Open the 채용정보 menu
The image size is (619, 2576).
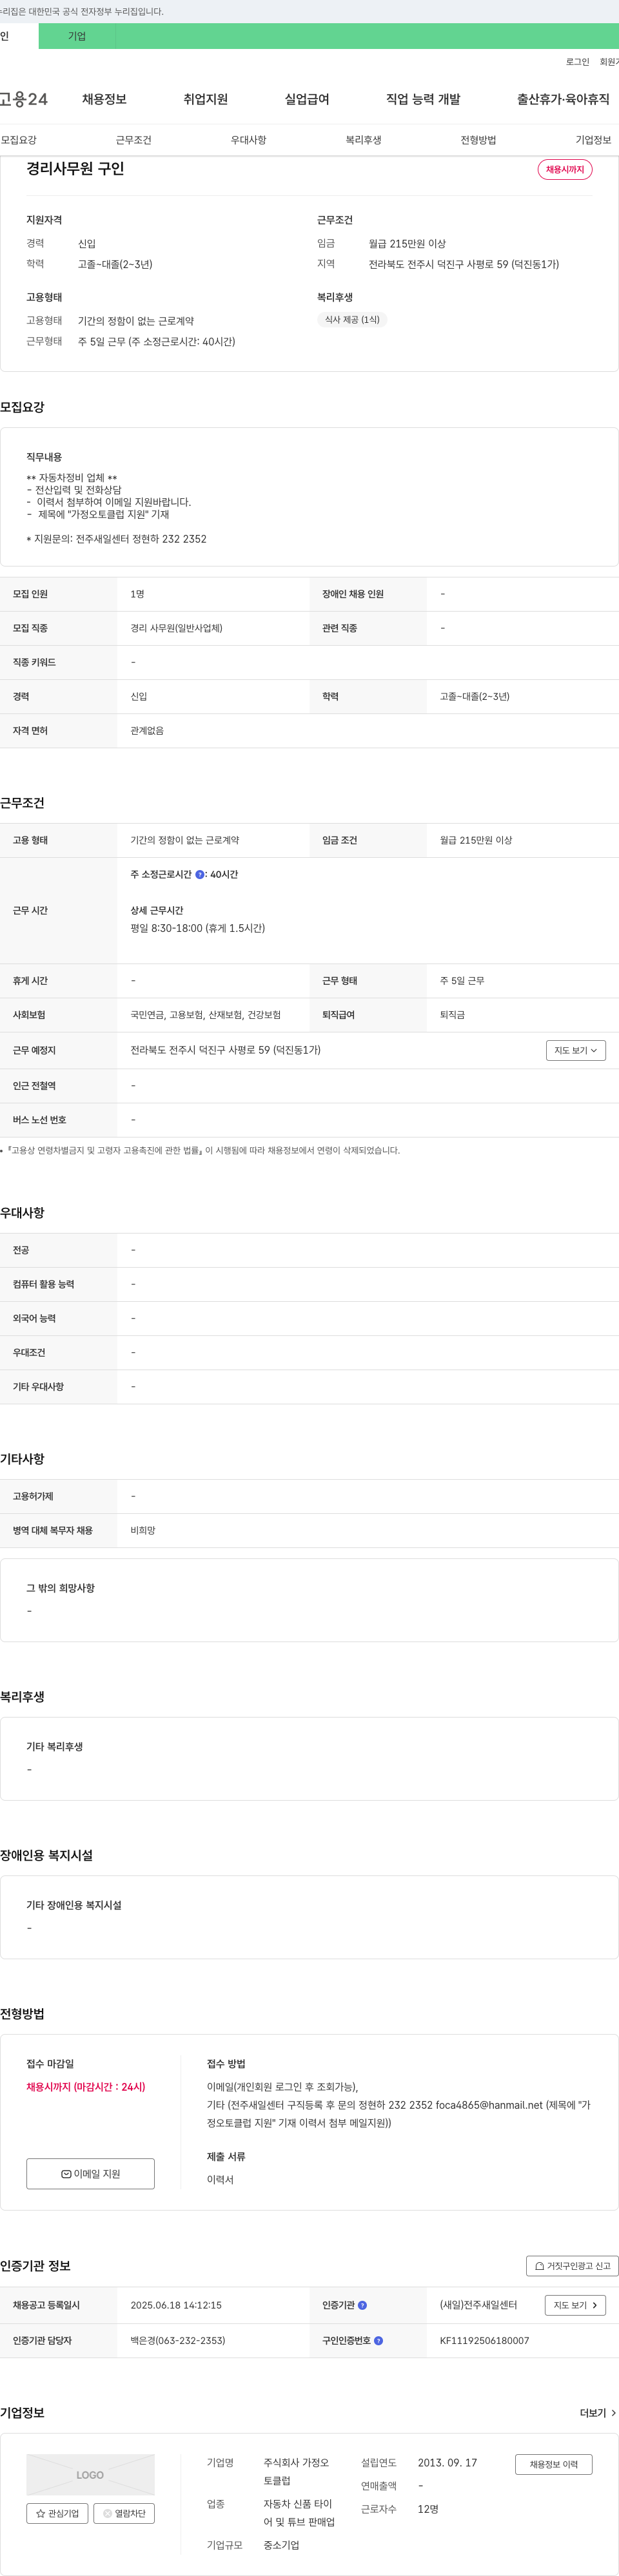point(104,99)
